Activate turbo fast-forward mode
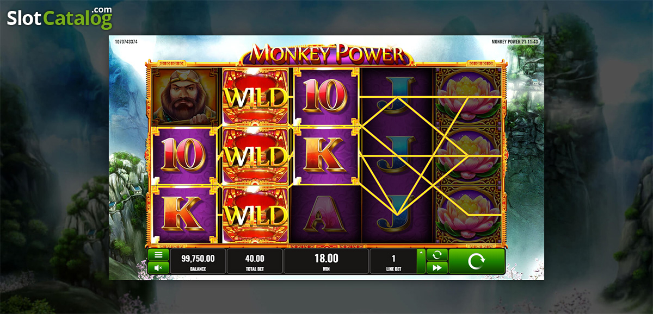The image size is (653, 314). click(x=437, y=267)
